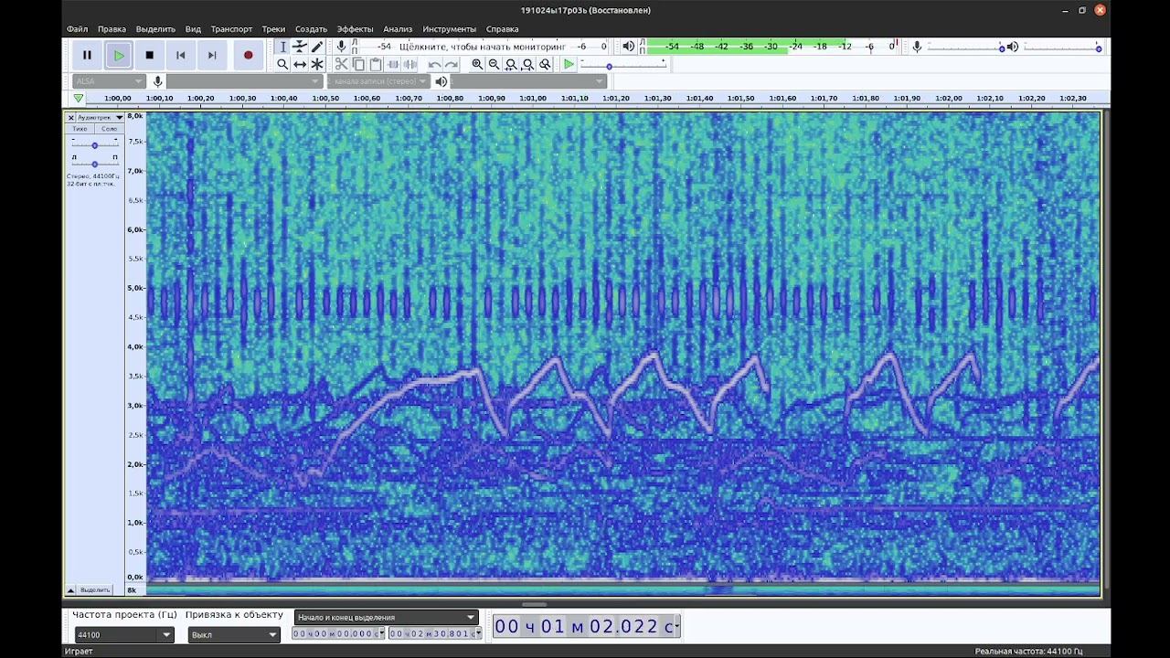Click the Cut scissors icon
This screenshot has width=1170, height=658.
click(x=341, y=64)
